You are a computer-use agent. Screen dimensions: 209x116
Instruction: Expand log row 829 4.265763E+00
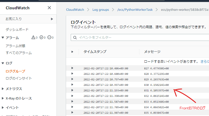pos(72,79)
